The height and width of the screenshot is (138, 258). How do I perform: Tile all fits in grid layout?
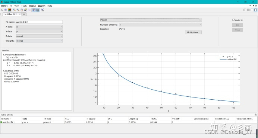point(245,10)
